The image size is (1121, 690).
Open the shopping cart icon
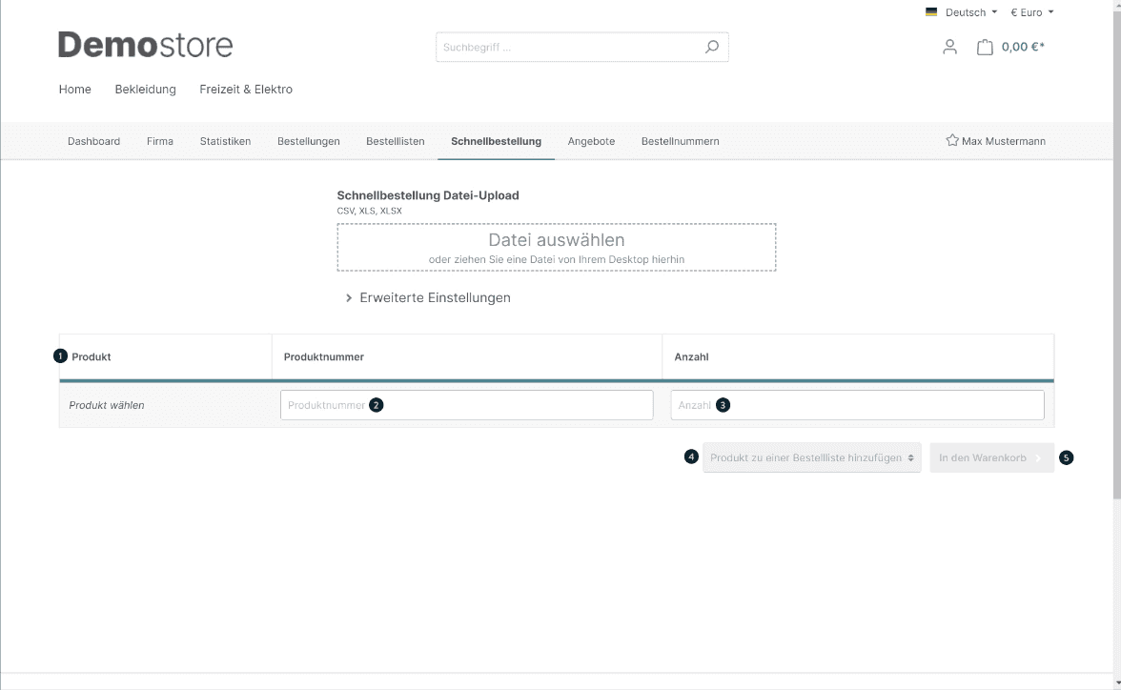point(985,47)
